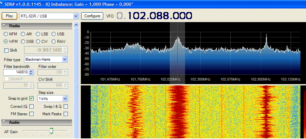Enable the Mark Peaks checkbox

[66, 114]
